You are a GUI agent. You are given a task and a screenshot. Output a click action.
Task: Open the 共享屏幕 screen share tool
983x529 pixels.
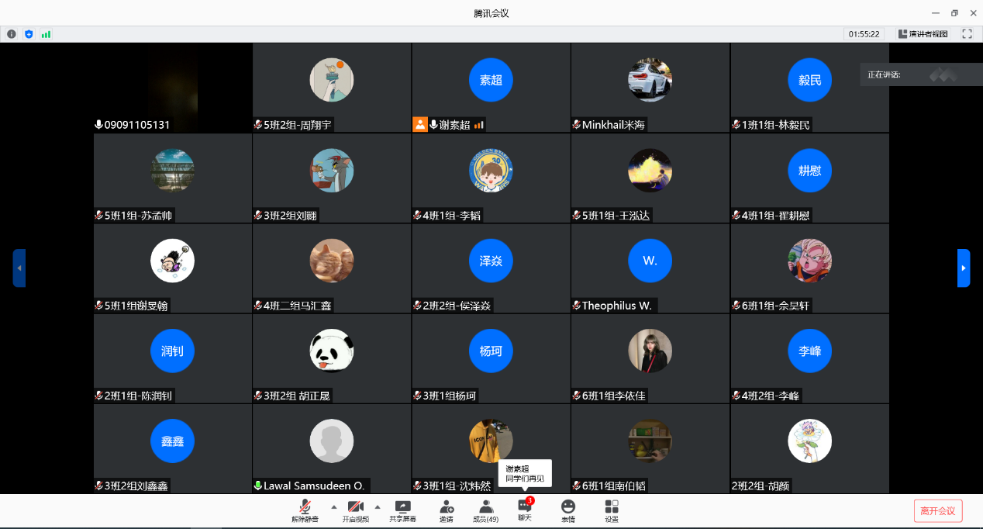tap(402, 510)
